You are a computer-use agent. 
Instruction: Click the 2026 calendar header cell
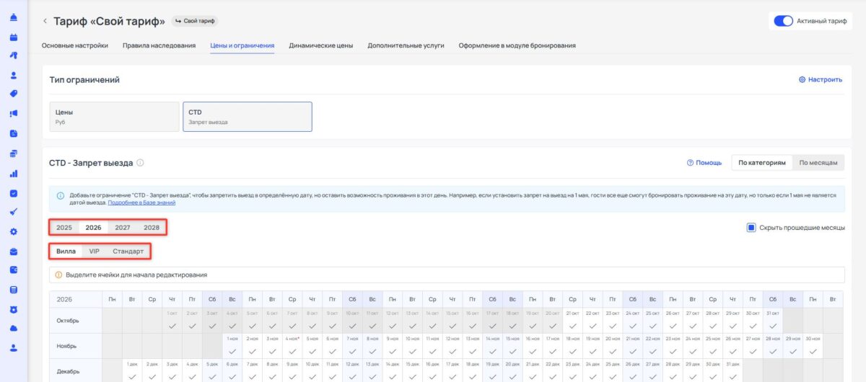point(76,298)
